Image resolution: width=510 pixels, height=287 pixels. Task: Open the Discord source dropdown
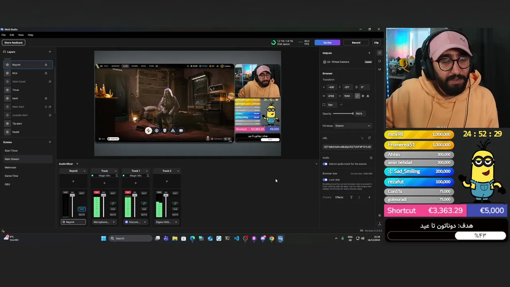tap(135, 222)
